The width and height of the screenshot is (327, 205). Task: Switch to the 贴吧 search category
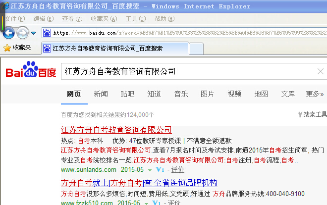(x=127, y=94)
